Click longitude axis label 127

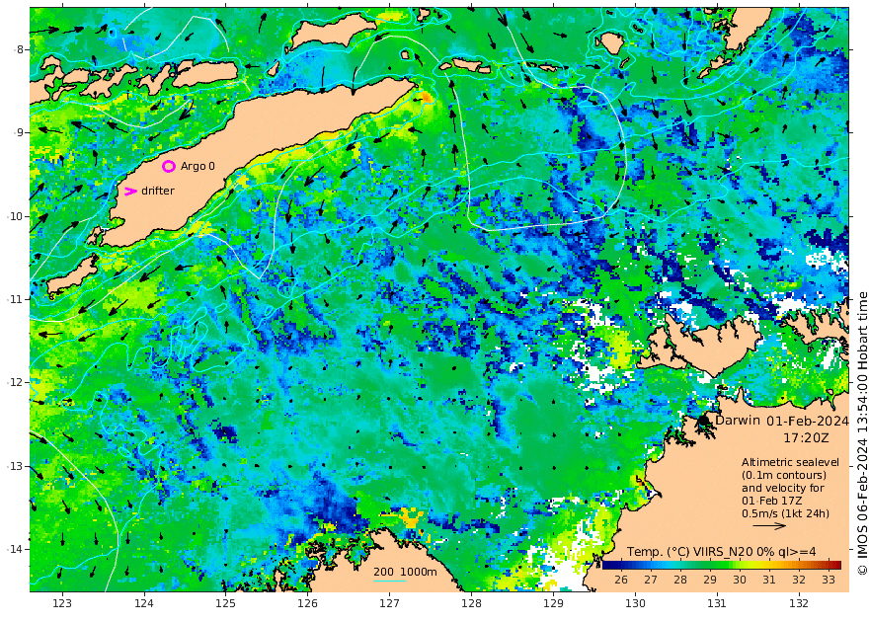[x=390, y=603]
